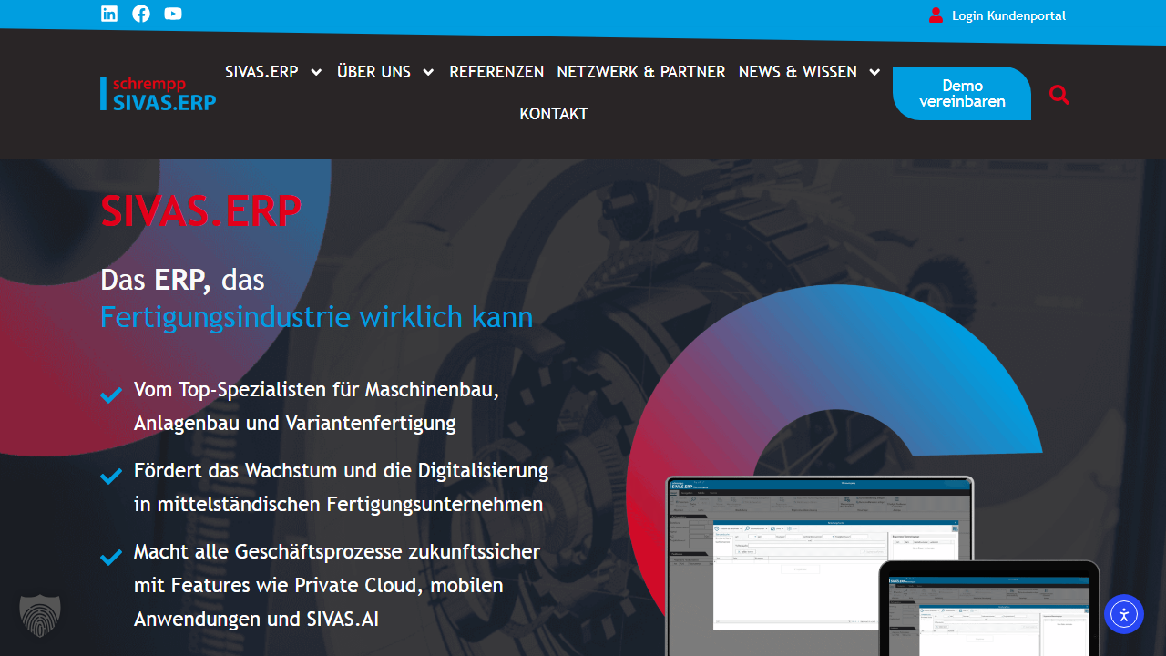Click the 'Das ERP, das' heading text
1166x656 pixels.
click(x=182, y=279)
